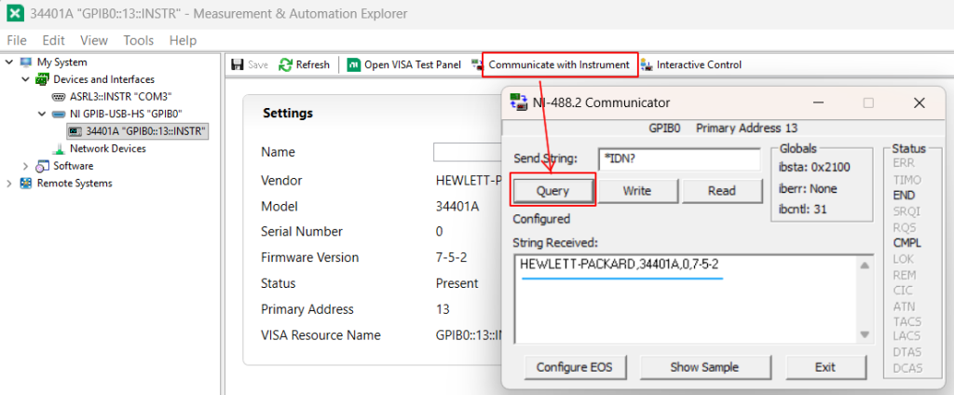
Task: Click the My System computer icon
Action: 25,62
